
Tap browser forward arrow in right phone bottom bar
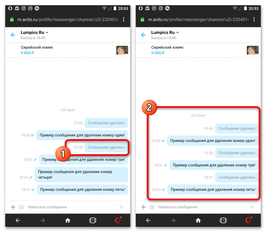tap(173, 220)
